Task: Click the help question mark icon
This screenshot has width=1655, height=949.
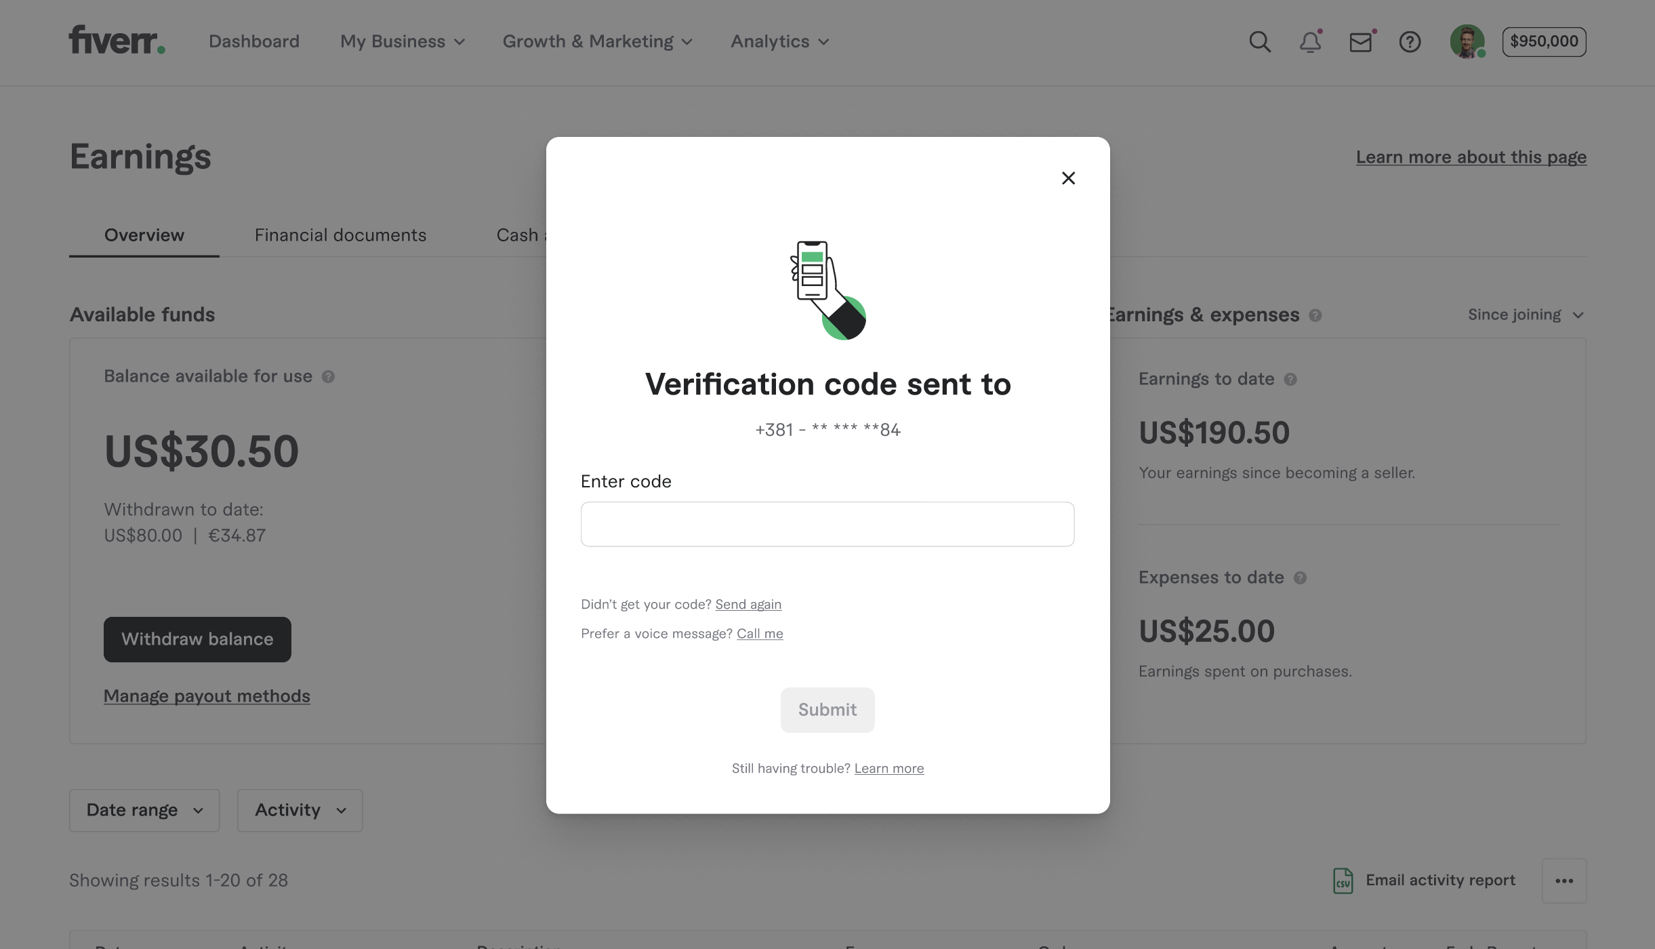Action: pyautogui.click(x=1410, y=42)
